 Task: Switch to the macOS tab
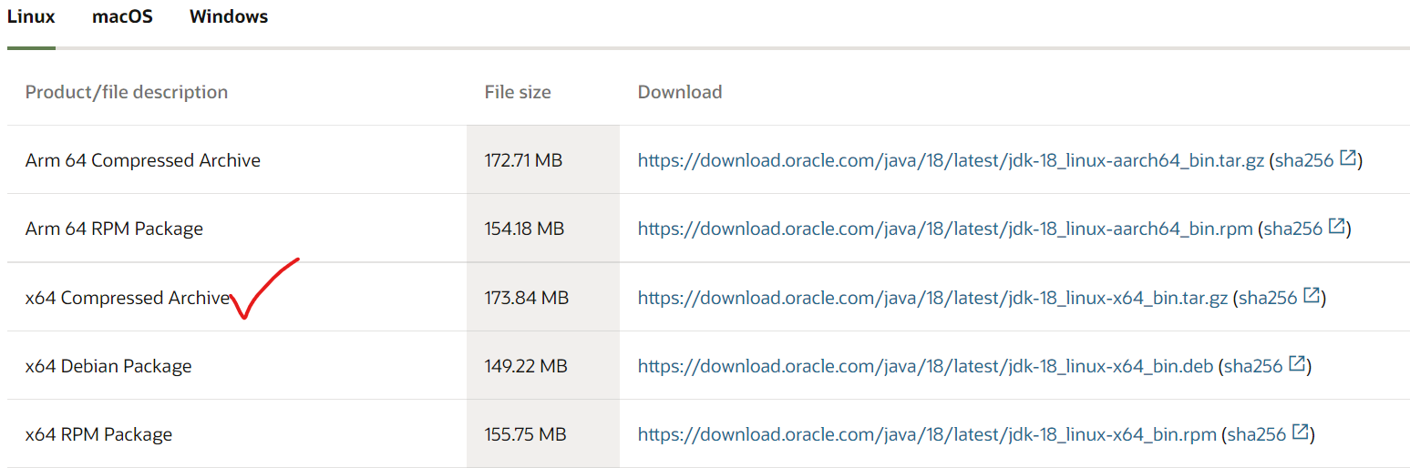(x=122, y=17)
